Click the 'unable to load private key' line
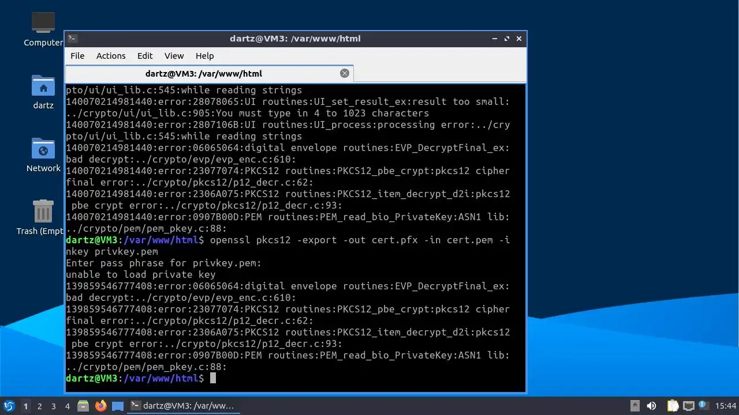 coord(140,274)
